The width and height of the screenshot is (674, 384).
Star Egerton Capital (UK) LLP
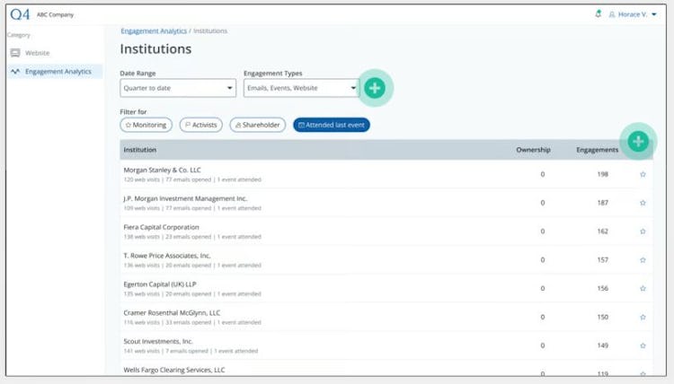[643, 288]
